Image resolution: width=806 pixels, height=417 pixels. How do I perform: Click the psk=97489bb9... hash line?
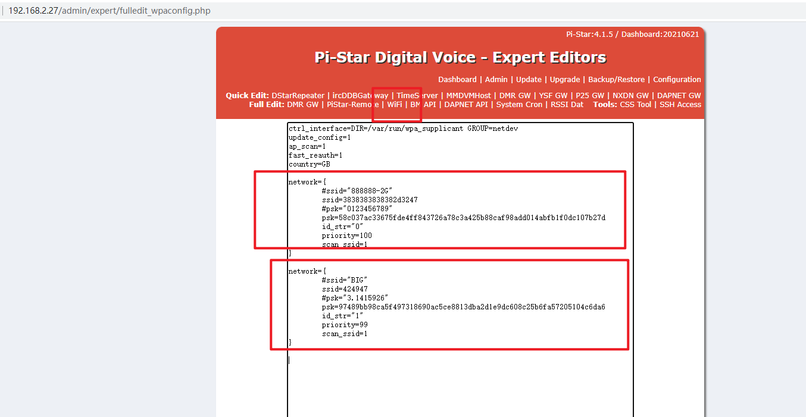pyautogui.click(x=464, y=307)
